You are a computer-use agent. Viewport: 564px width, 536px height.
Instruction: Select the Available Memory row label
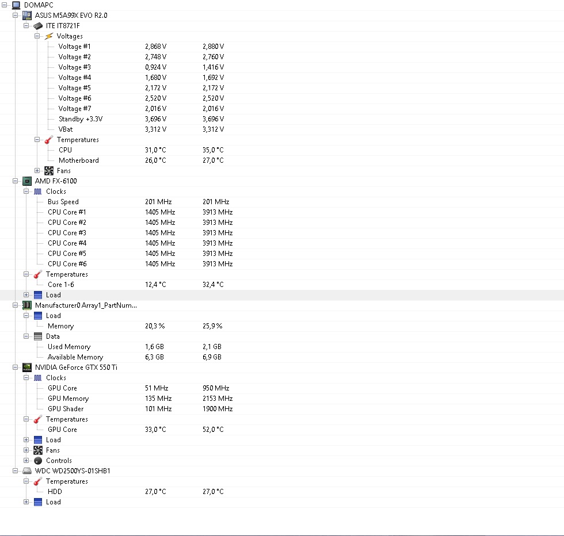pos(75,357)
